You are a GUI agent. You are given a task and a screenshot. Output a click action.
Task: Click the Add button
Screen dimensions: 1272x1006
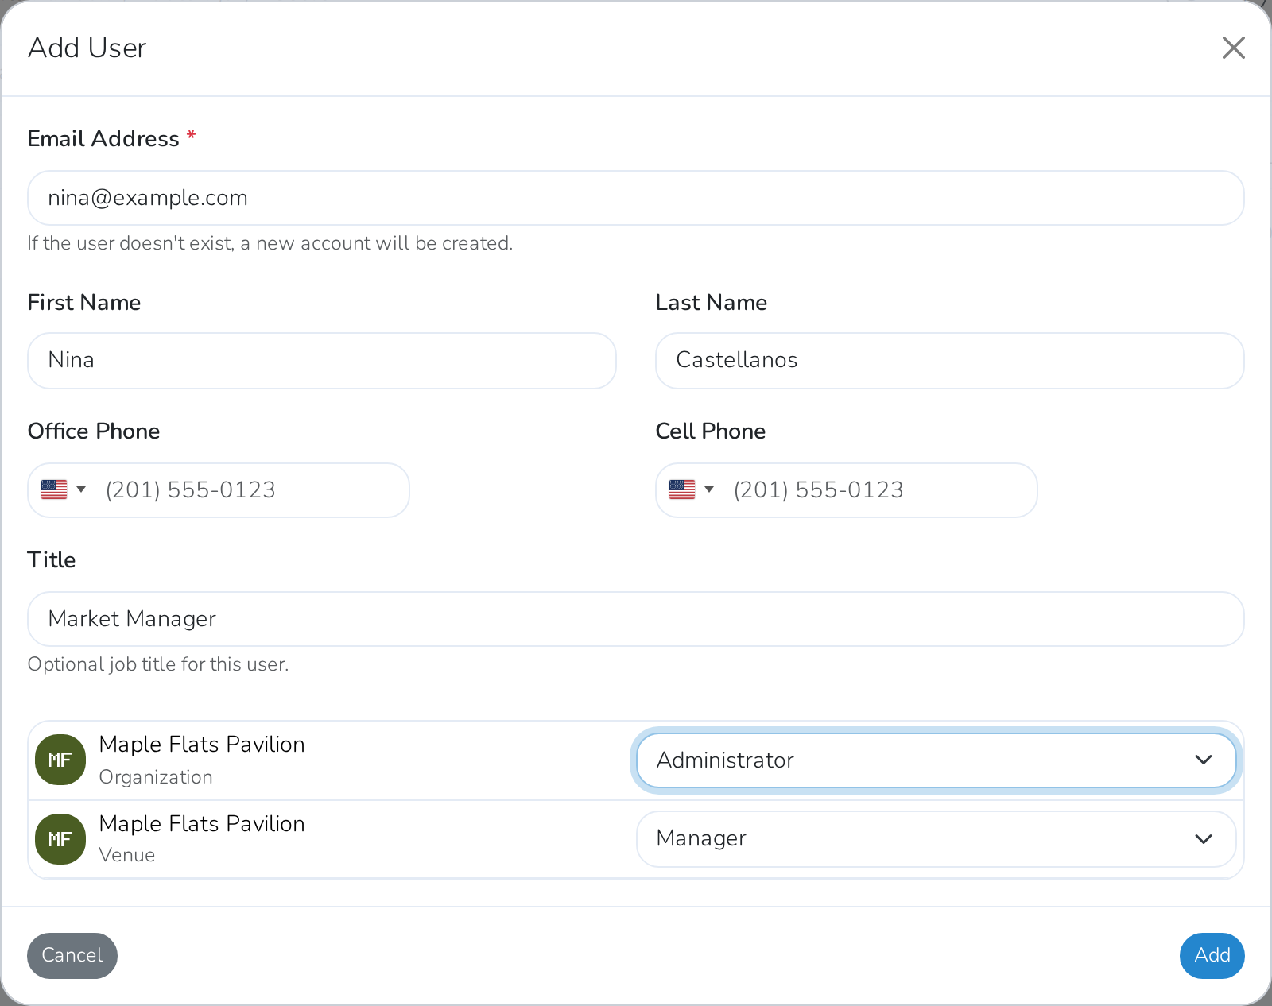click(x=1212, y=956)
